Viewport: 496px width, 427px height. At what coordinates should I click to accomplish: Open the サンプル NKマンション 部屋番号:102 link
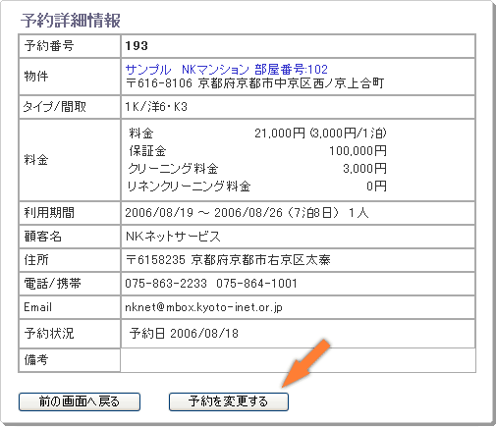227,70
